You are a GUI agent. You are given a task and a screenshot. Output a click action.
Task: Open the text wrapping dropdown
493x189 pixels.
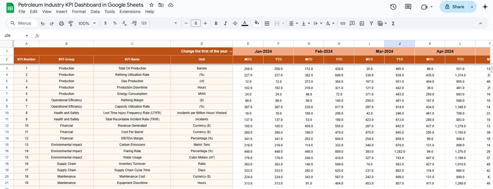[x=318, y=23]
